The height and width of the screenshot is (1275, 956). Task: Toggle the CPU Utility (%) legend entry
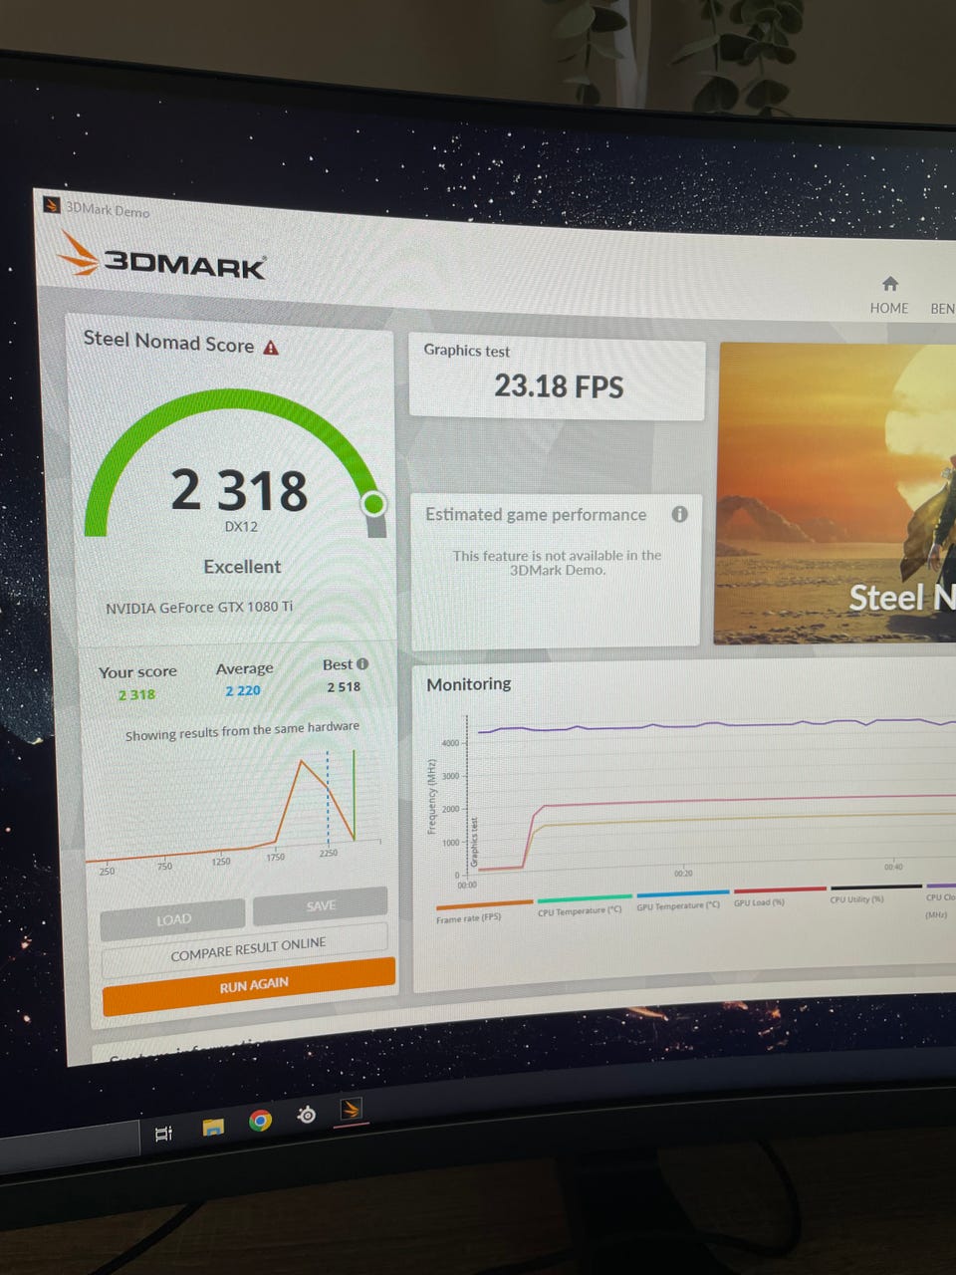(874, 893)
